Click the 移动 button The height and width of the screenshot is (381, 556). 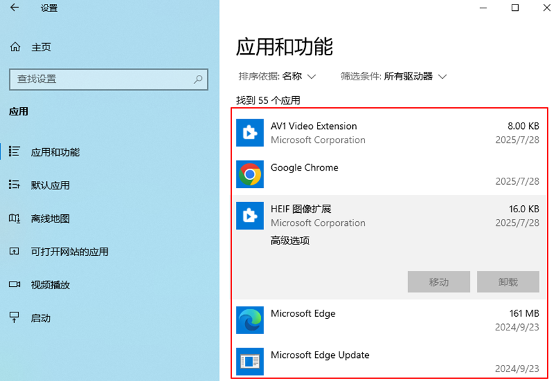pos(439,282)
